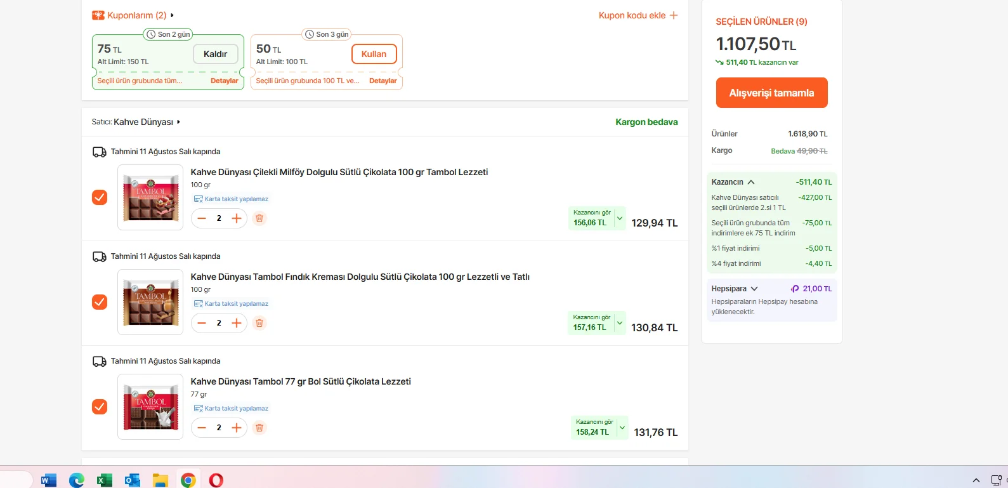Delete Tambol 77 gr chocolate with trash icon
This screenshot has width=1008, height=488.
coord(259,428)
